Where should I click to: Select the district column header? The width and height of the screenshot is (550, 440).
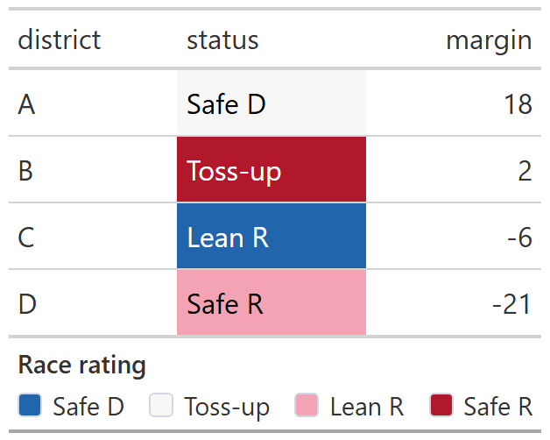[x=60, y=40]
